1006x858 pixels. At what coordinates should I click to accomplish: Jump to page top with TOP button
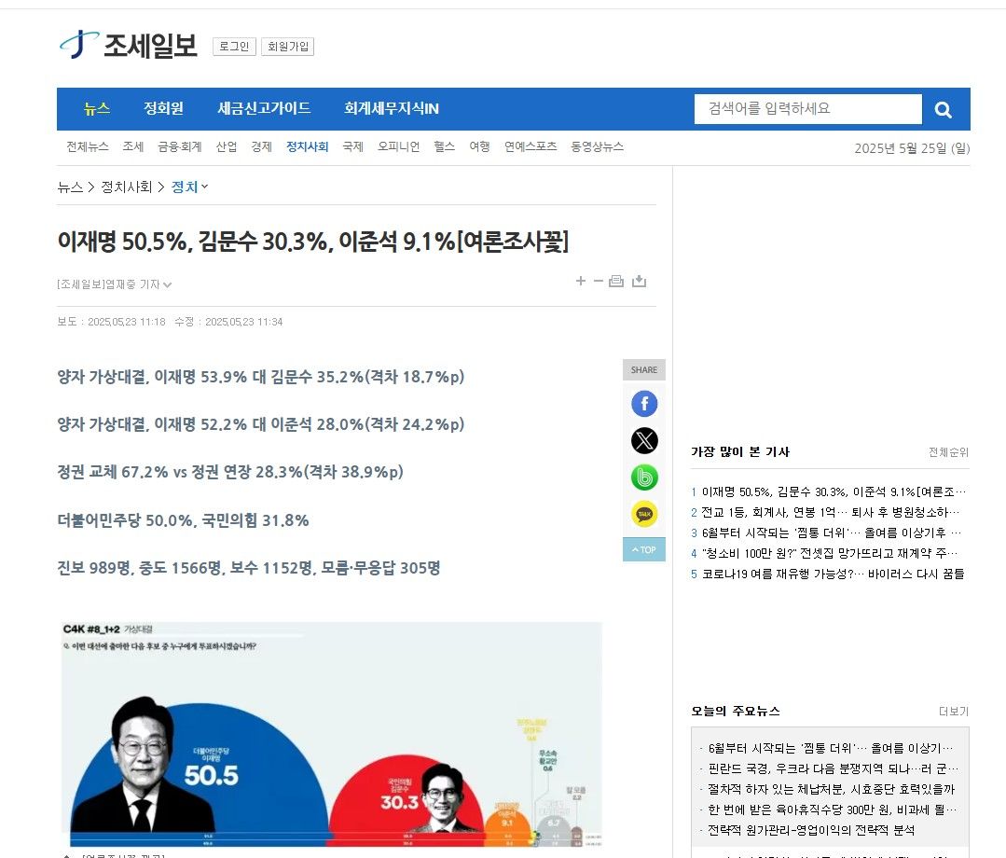click(643, 549)
